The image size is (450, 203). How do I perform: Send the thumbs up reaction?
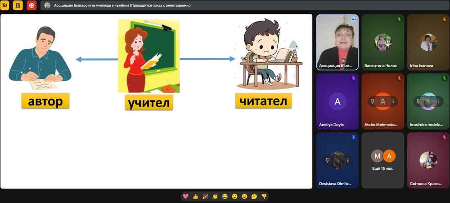pos(195,196)
